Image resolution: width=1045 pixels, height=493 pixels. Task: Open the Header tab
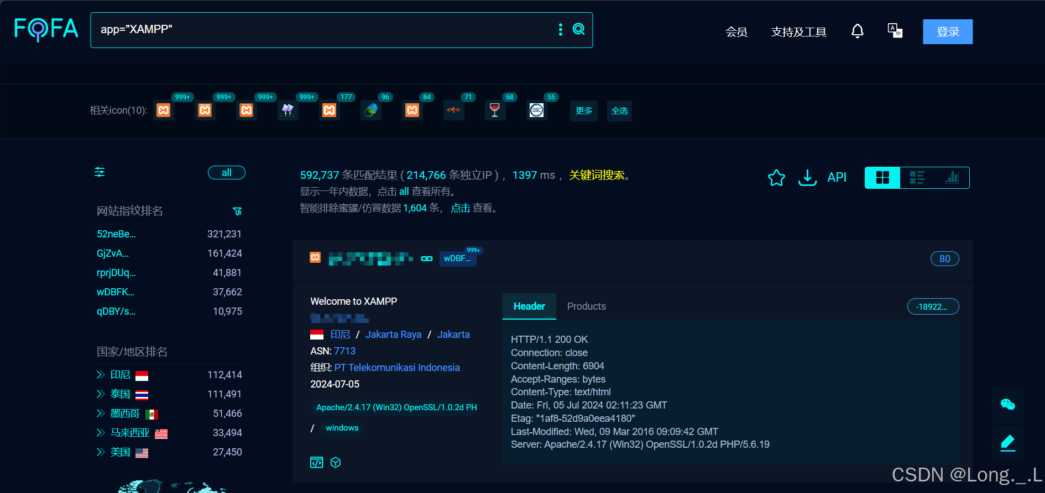click(529, 306)
